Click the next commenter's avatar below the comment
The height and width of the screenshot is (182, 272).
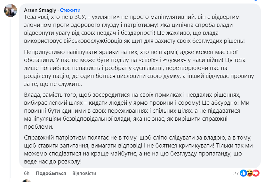pos(27,180)
